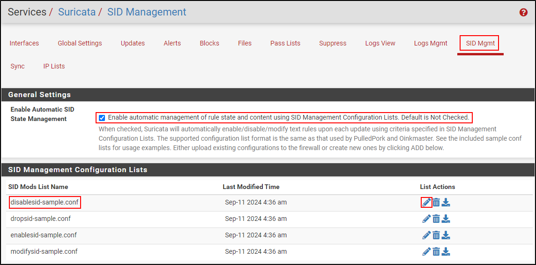Download the modifysid-sample.conf list
This screenshot has height=265, width=536.
point(446,252)
